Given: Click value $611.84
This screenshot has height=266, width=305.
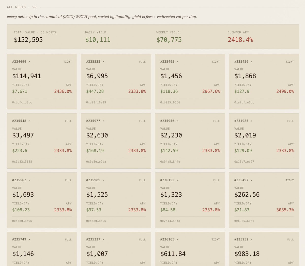Looking at the screenshot, I should (x=173, y=254).
